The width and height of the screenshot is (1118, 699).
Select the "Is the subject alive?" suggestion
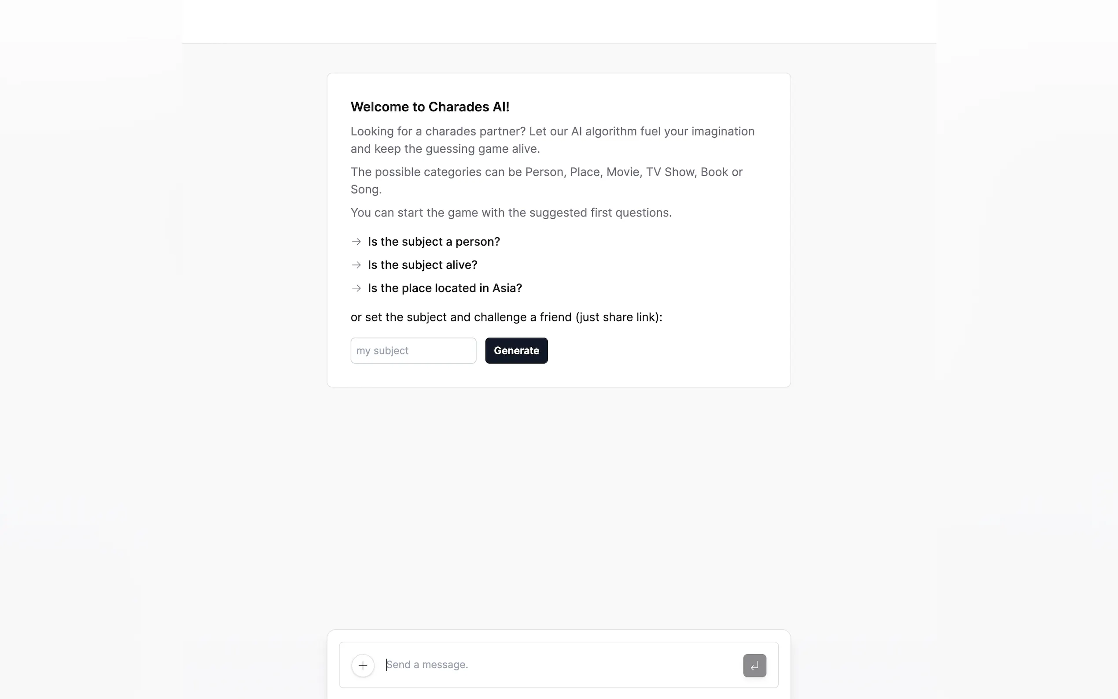tap(423, 265)
